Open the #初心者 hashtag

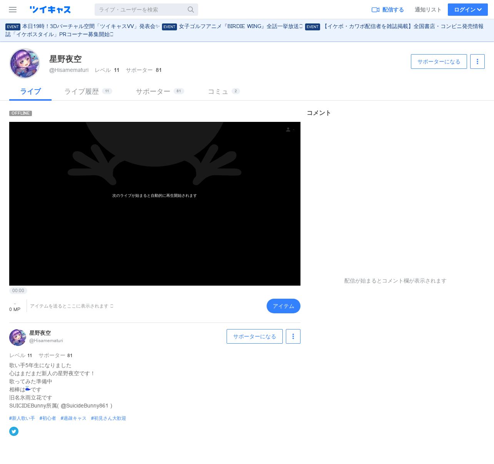click(x=48, y=418)
